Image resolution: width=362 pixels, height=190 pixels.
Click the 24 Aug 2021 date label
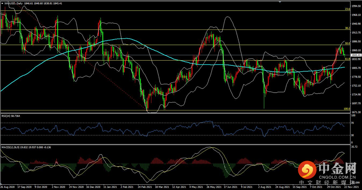283,187
